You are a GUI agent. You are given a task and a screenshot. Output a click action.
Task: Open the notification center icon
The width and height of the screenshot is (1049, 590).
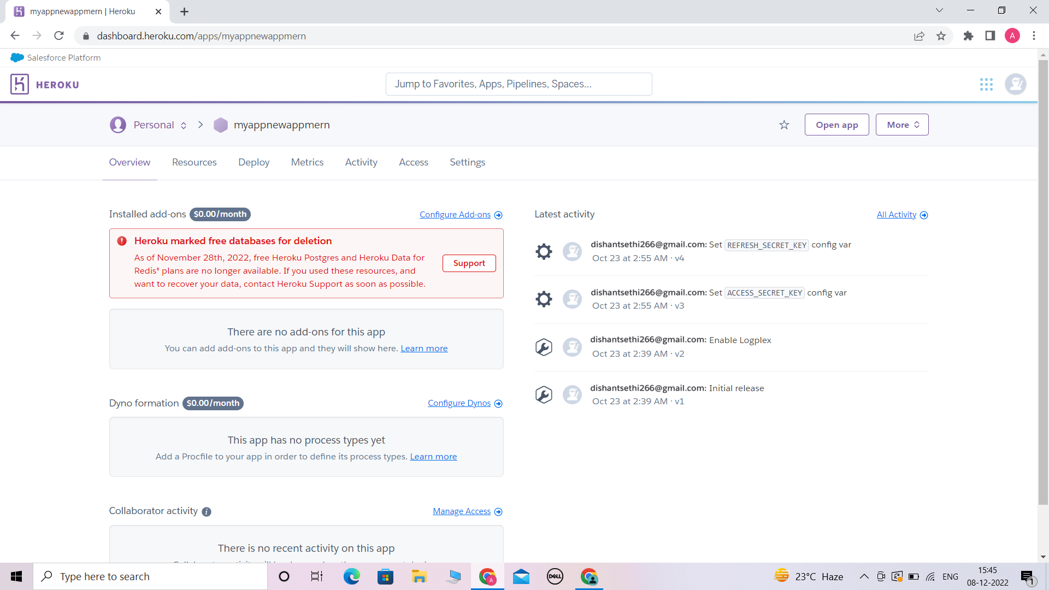coord(1027,577)
